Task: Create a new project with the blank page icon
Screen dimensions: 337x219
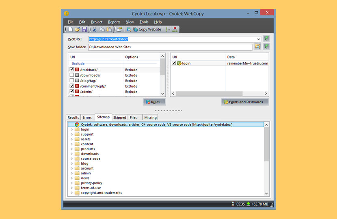Action: [x=71, y=30]
